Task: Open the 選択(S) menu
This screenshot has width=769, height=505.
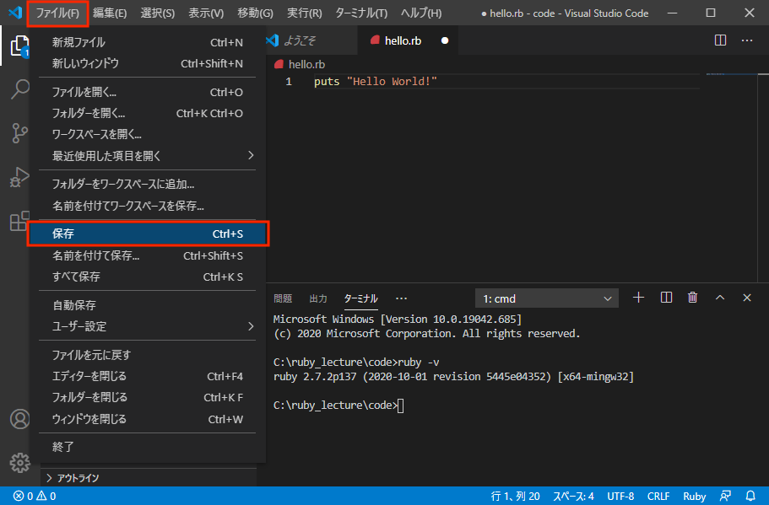Action: click(x=157, y=13)
